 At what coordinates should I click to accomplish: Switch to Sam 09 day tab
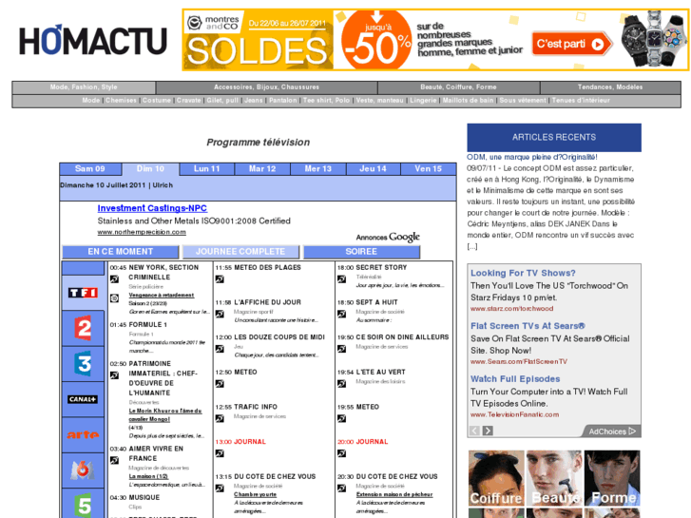coord(90,169)
